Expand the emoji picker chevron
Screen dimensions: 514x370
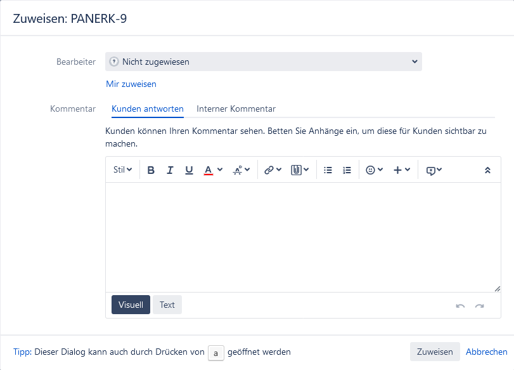pyautogui.click(x=380, y=169)
